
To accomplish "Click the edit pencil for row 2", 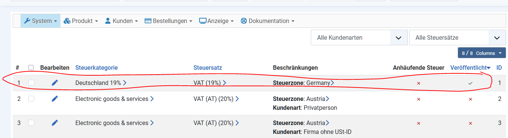I will pyautogui.click(x=55, y=99).
